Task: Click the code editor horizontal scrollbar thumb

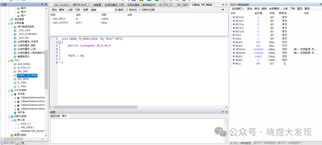Action: 95,107
